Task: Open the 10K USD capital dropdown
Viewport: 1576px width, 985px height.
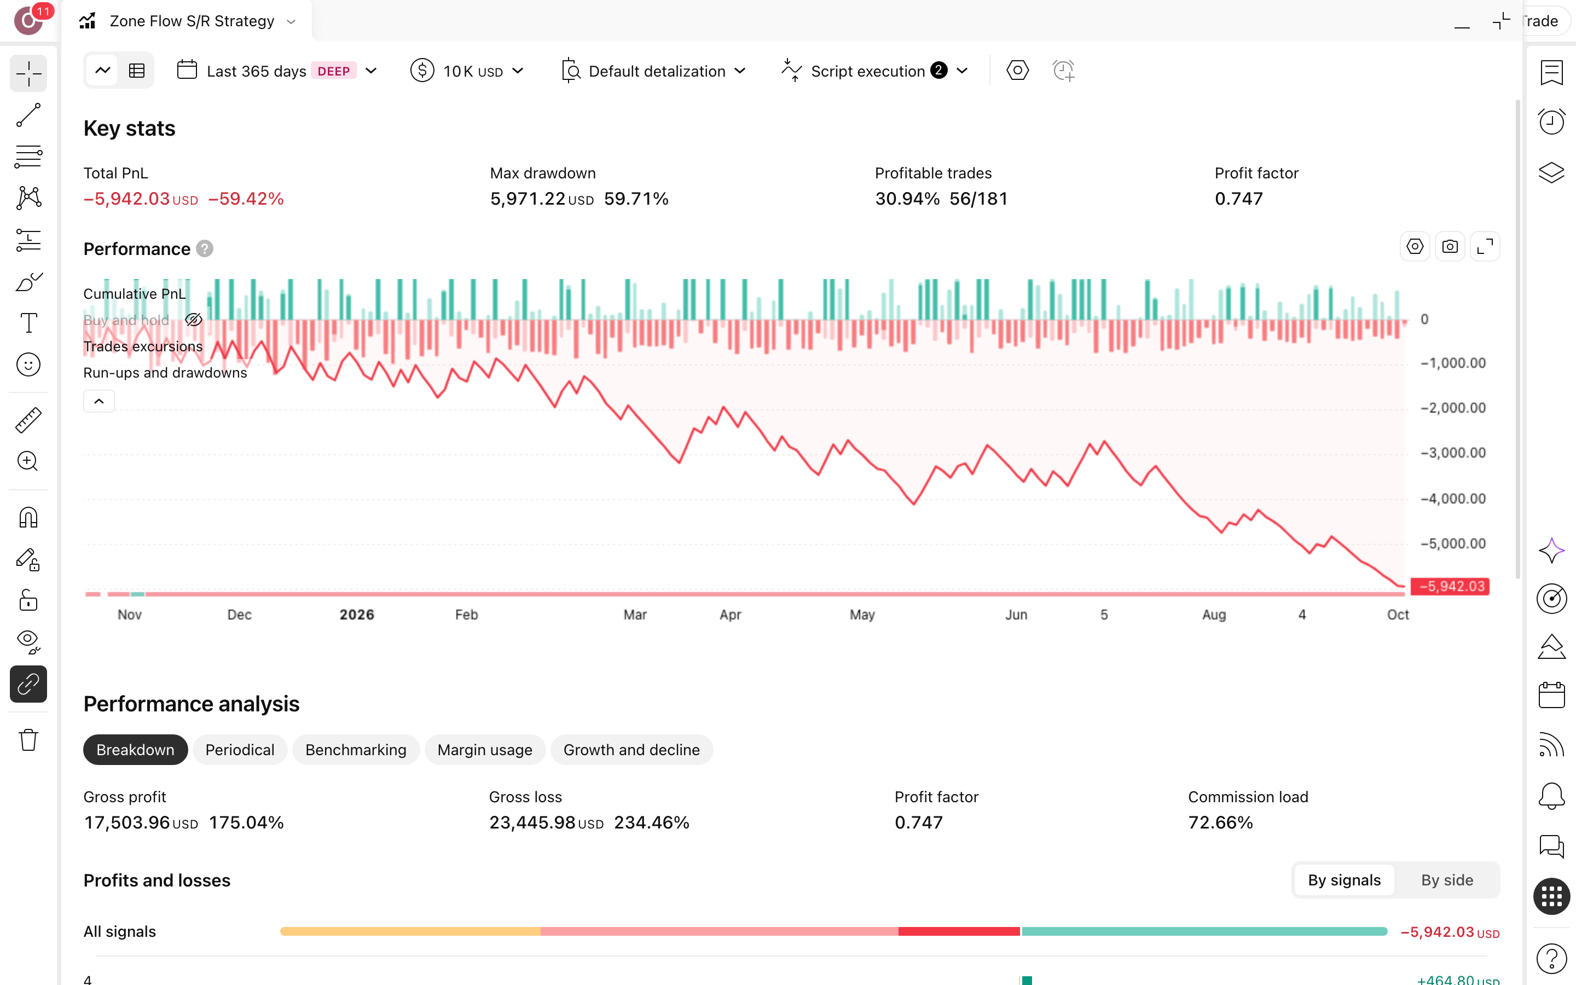Action: [x=467, y=71]
